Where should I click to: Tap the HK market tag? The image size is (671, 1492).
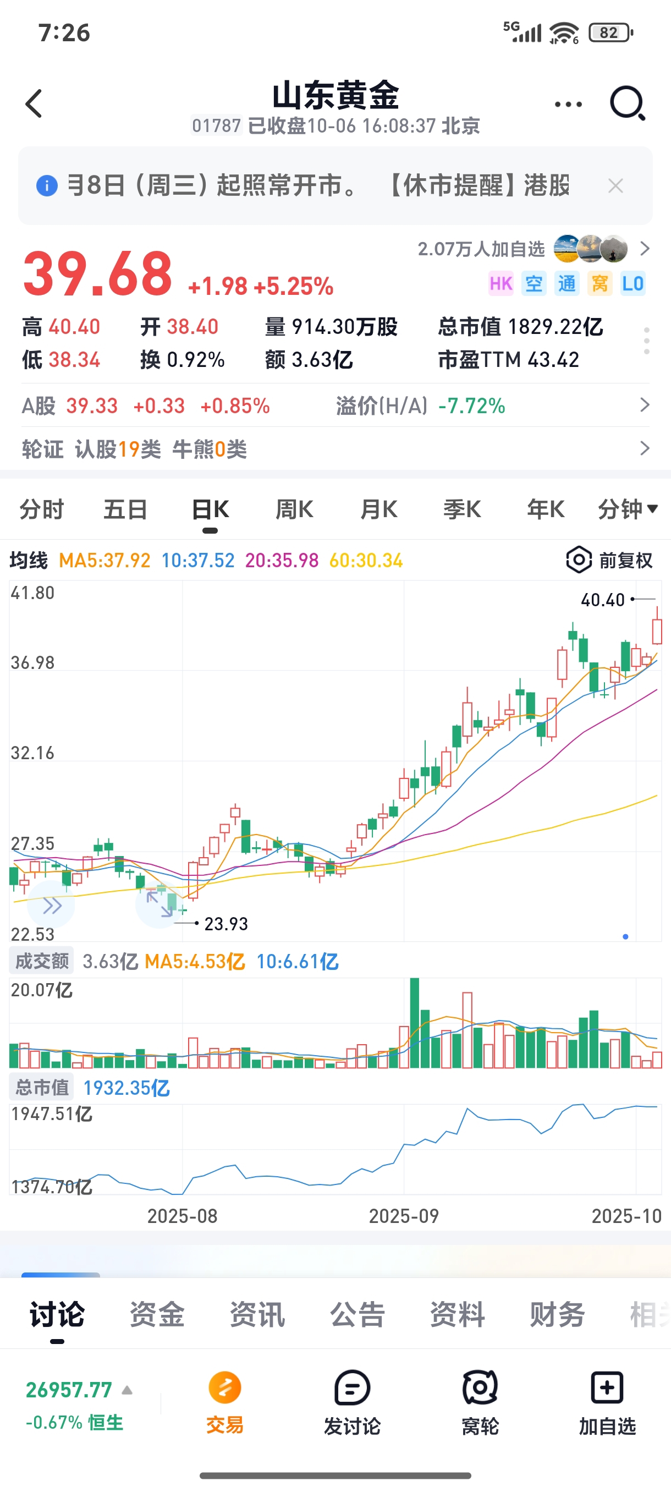click(501, 284)
